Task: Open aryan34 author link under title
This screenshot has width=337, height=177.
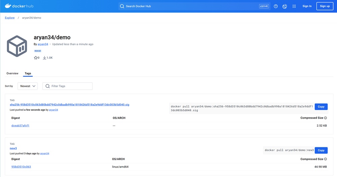Action: pyautogui.click(x=43, y=44)
